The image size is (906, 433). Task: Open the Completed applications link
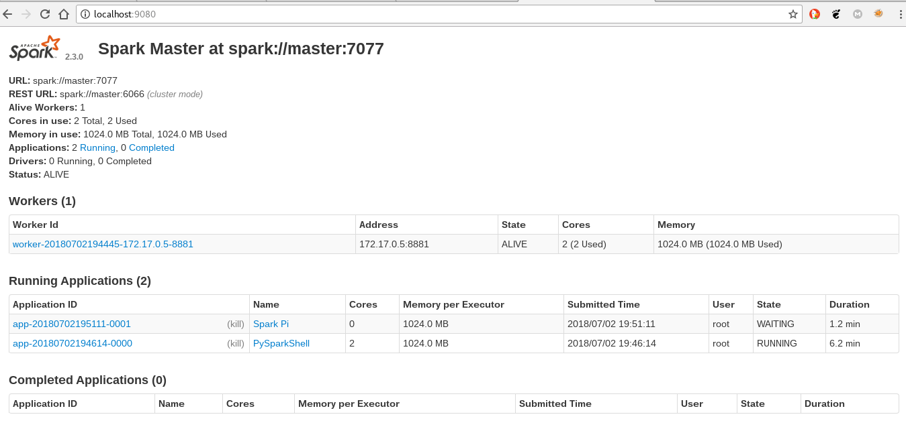[152, 147]
